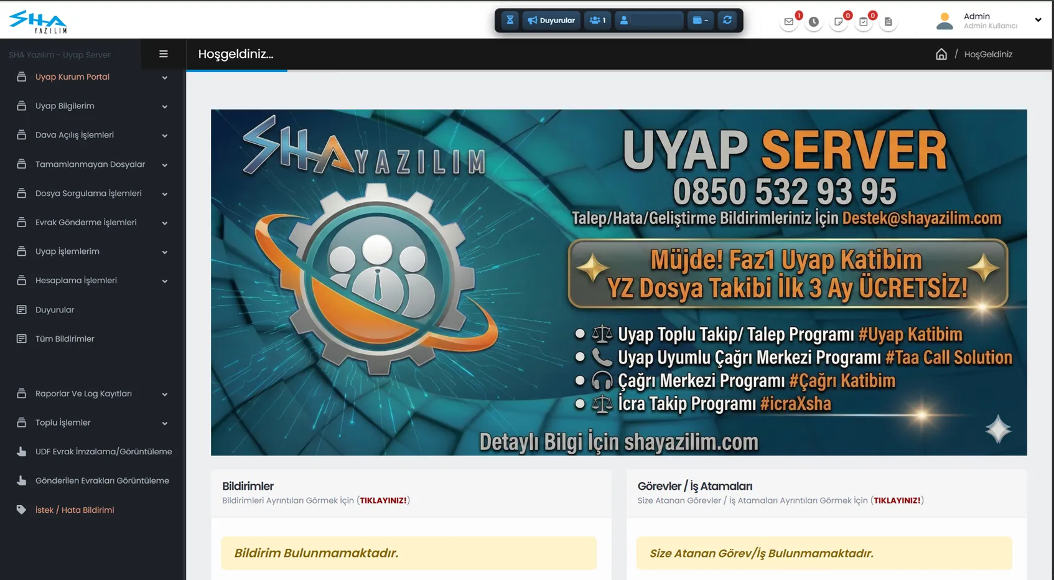This screenshot has width=1054, height=580.
Task: Click the Gönderilen Evrakları hand icon
Action: tap(22, 480)
